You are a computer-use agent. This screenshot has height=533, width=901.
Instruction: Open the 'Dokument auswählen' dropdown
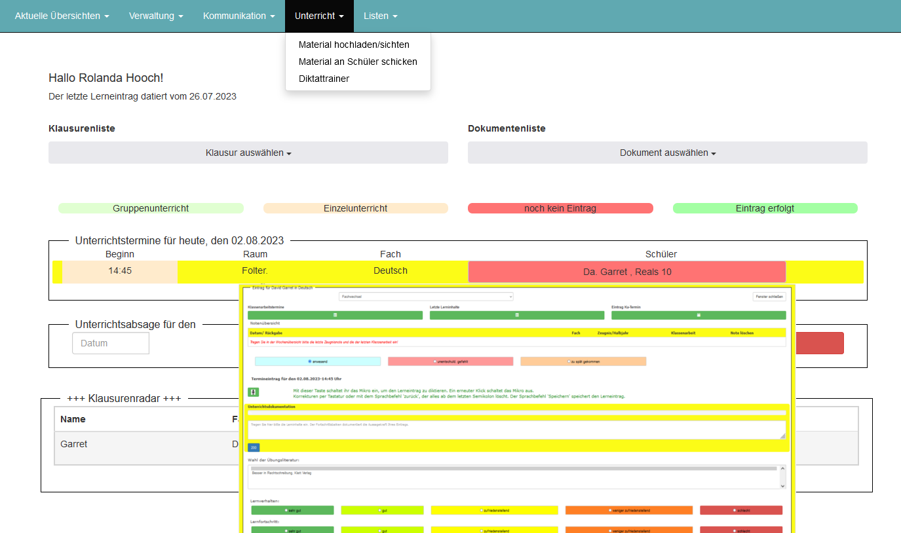coord(667,153)
